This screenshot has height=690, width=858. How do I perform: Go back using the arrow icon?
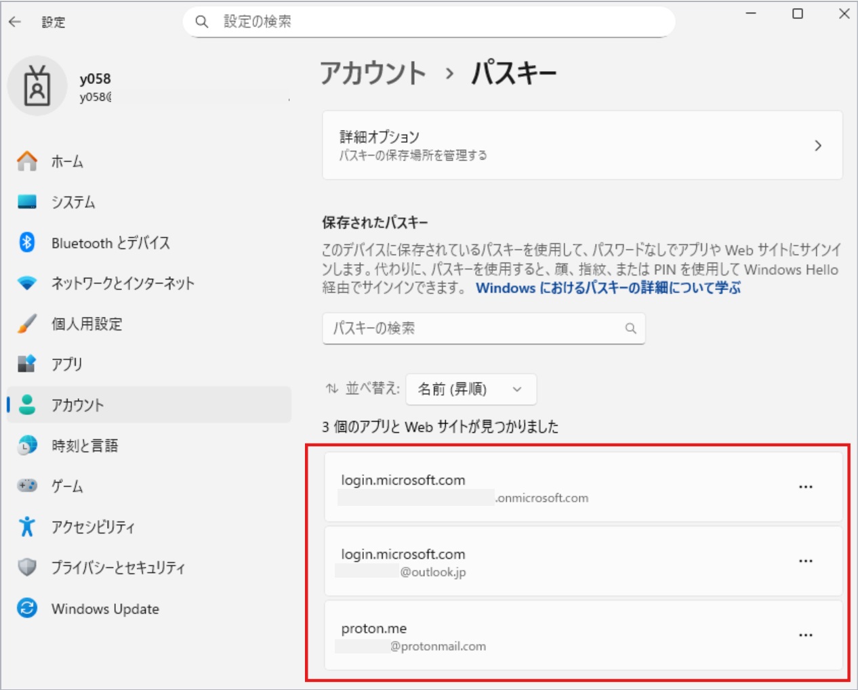(x=15, y=22)
